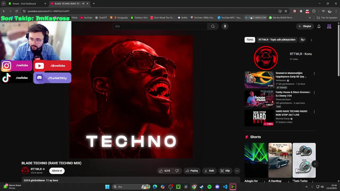
Task: Click the red fast-forward extension icon
Action: click(x=295, y=11)
